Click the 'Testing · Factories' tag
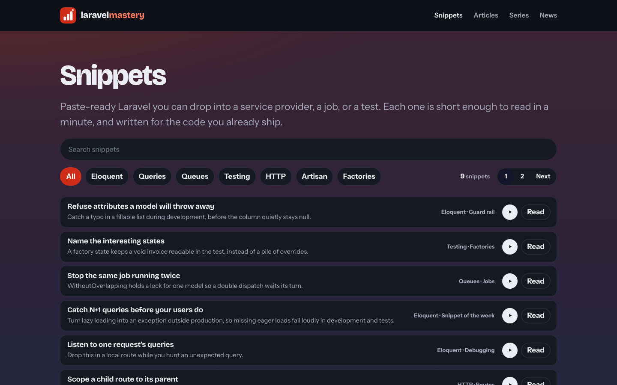This screenshot has width=617, height=385. coord(470,247)
